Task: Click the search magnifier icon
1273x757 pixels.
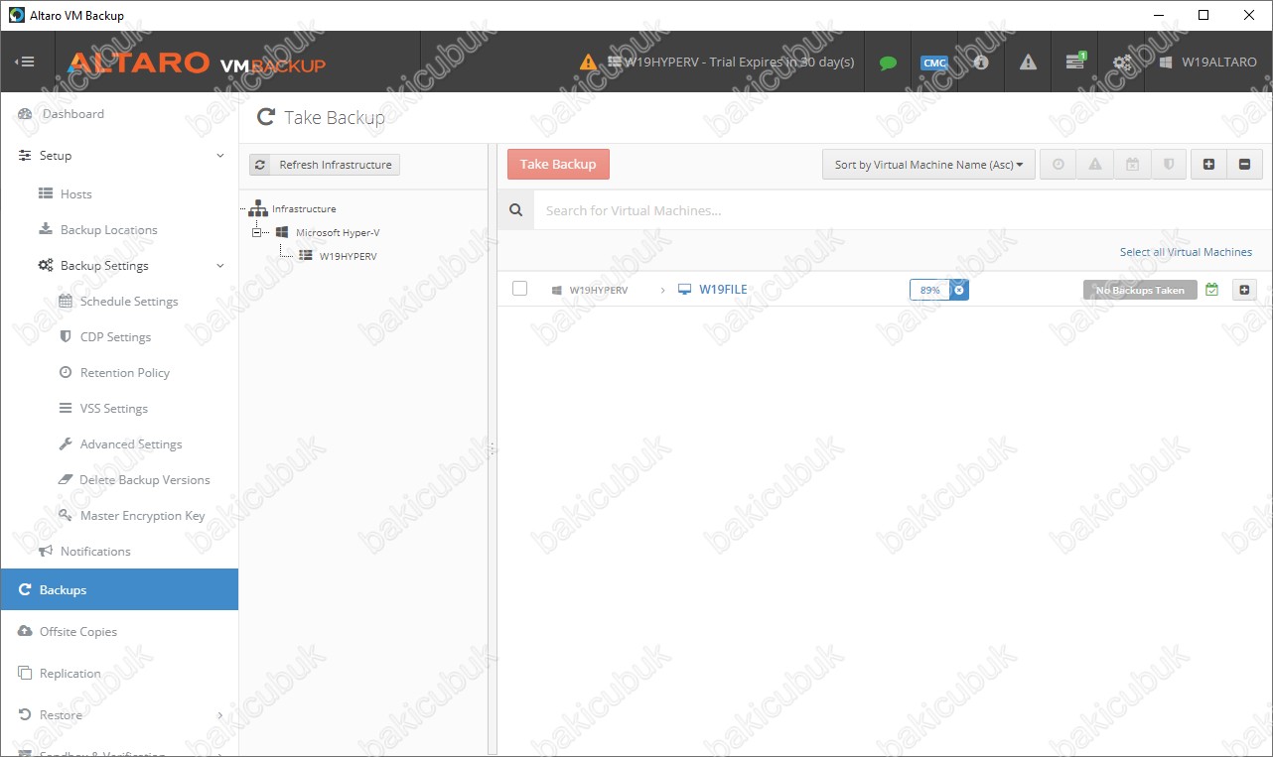Action: click(515, 210)
